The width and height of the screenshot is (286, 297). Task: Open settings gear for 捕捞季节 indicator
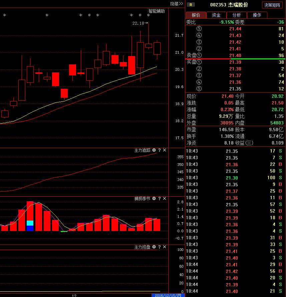(x=154, y=199)
